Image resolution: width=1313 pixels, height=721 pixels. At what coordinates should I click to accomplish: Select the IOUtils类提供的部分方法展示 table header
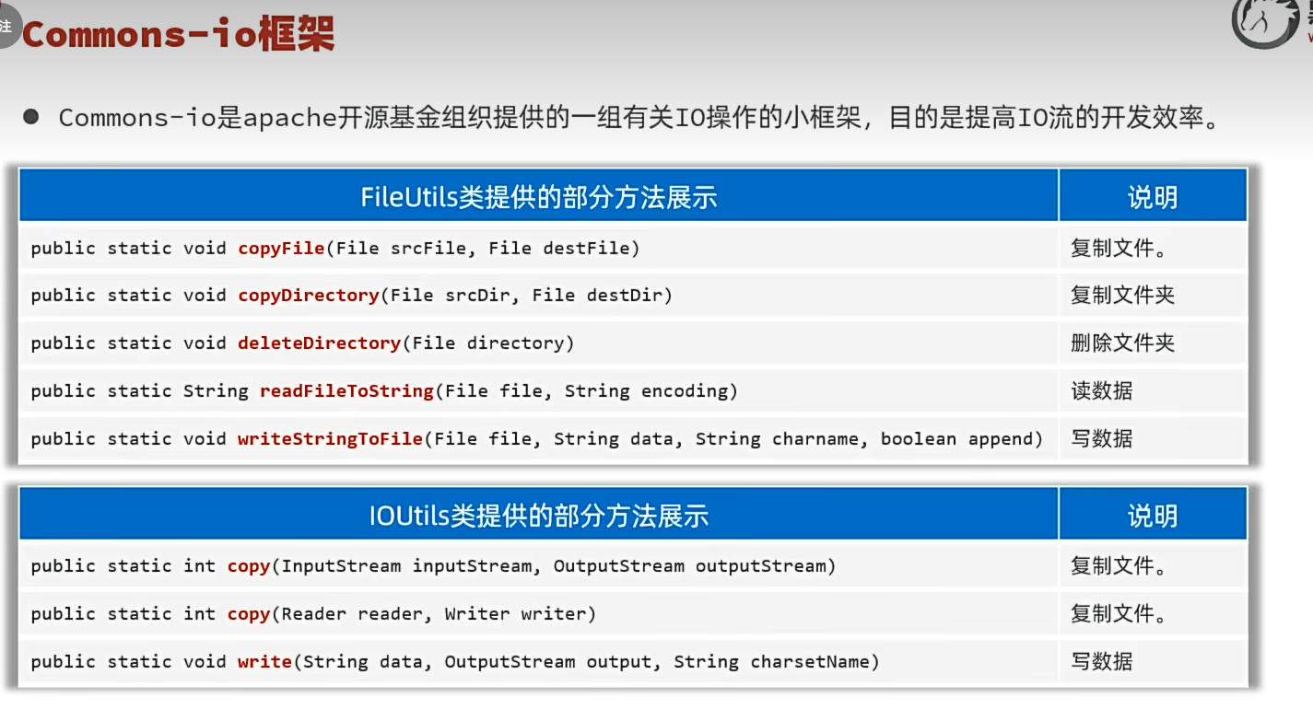click(x=538, y=514)
